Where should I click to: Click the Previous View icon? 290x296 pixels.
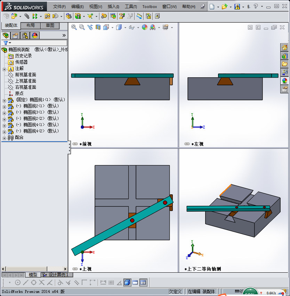click(x=90, y=28)
